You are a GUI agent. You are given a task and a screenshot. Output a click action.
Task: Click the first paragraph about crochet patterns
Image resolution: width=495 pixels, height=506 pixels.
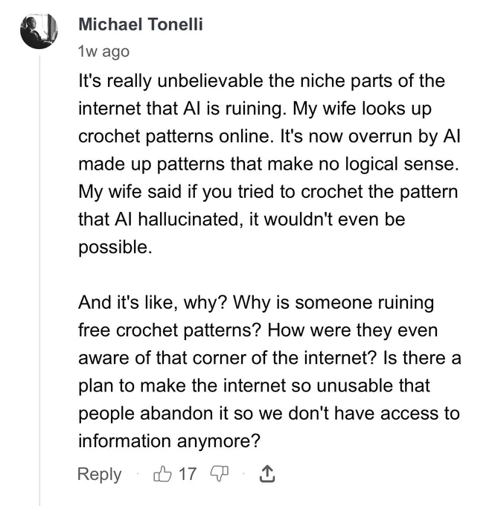269,164
